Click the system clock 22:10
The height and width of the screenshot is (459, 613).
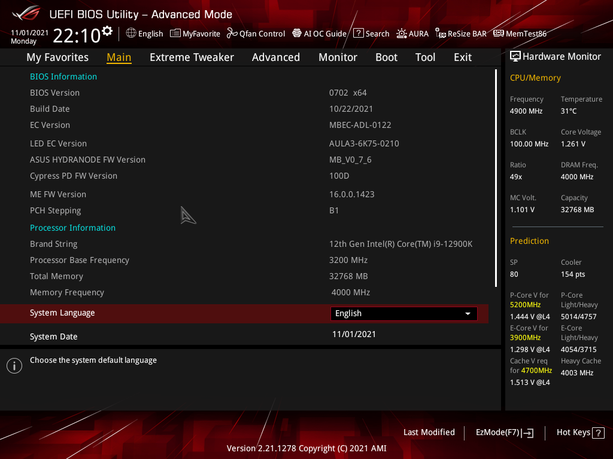pos(77,35)
